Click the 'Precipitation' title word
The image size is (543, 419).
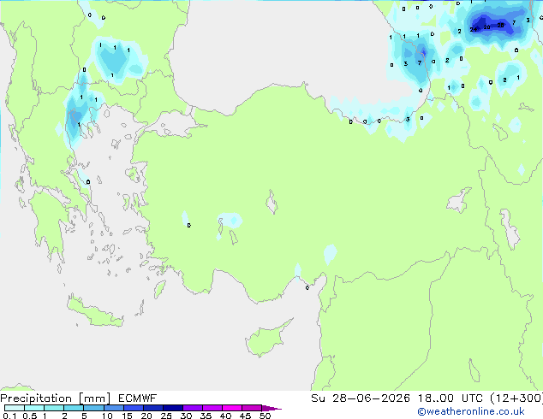[x=36, y=398]
